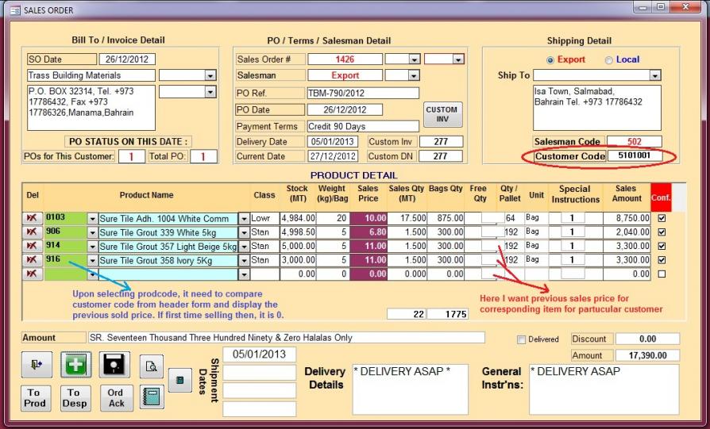Open red-bordered dropdown in Sales Order row
710x429 pixels.
click(x=457, y=59)
